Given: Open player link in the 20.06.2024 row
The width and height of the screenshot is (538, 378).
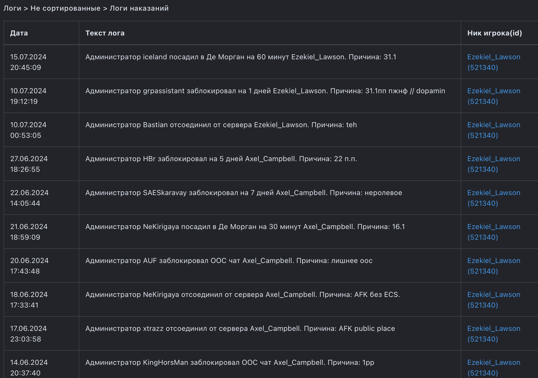Looking at the screenshot, I should click(x=494, y=266).
